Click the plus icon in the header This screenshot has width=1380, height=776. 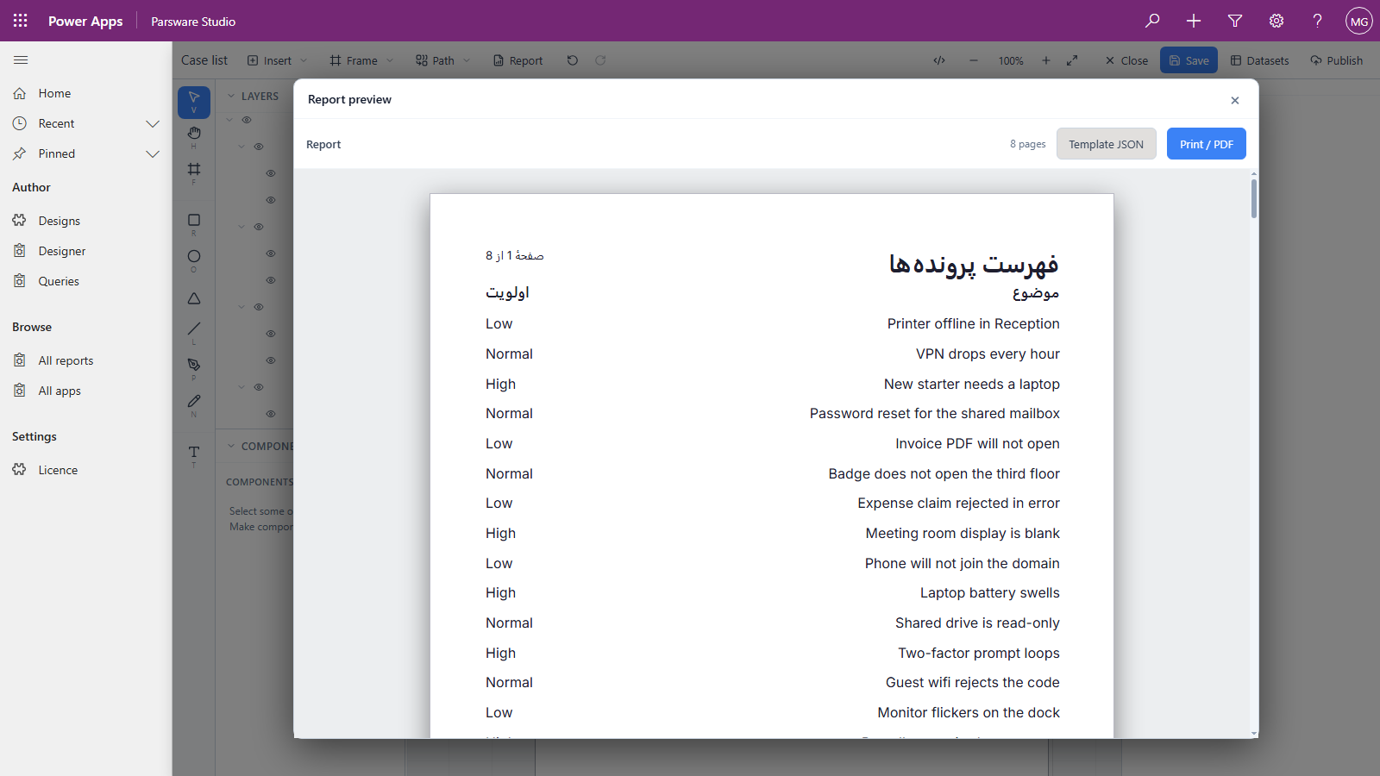coord(1194,21)
